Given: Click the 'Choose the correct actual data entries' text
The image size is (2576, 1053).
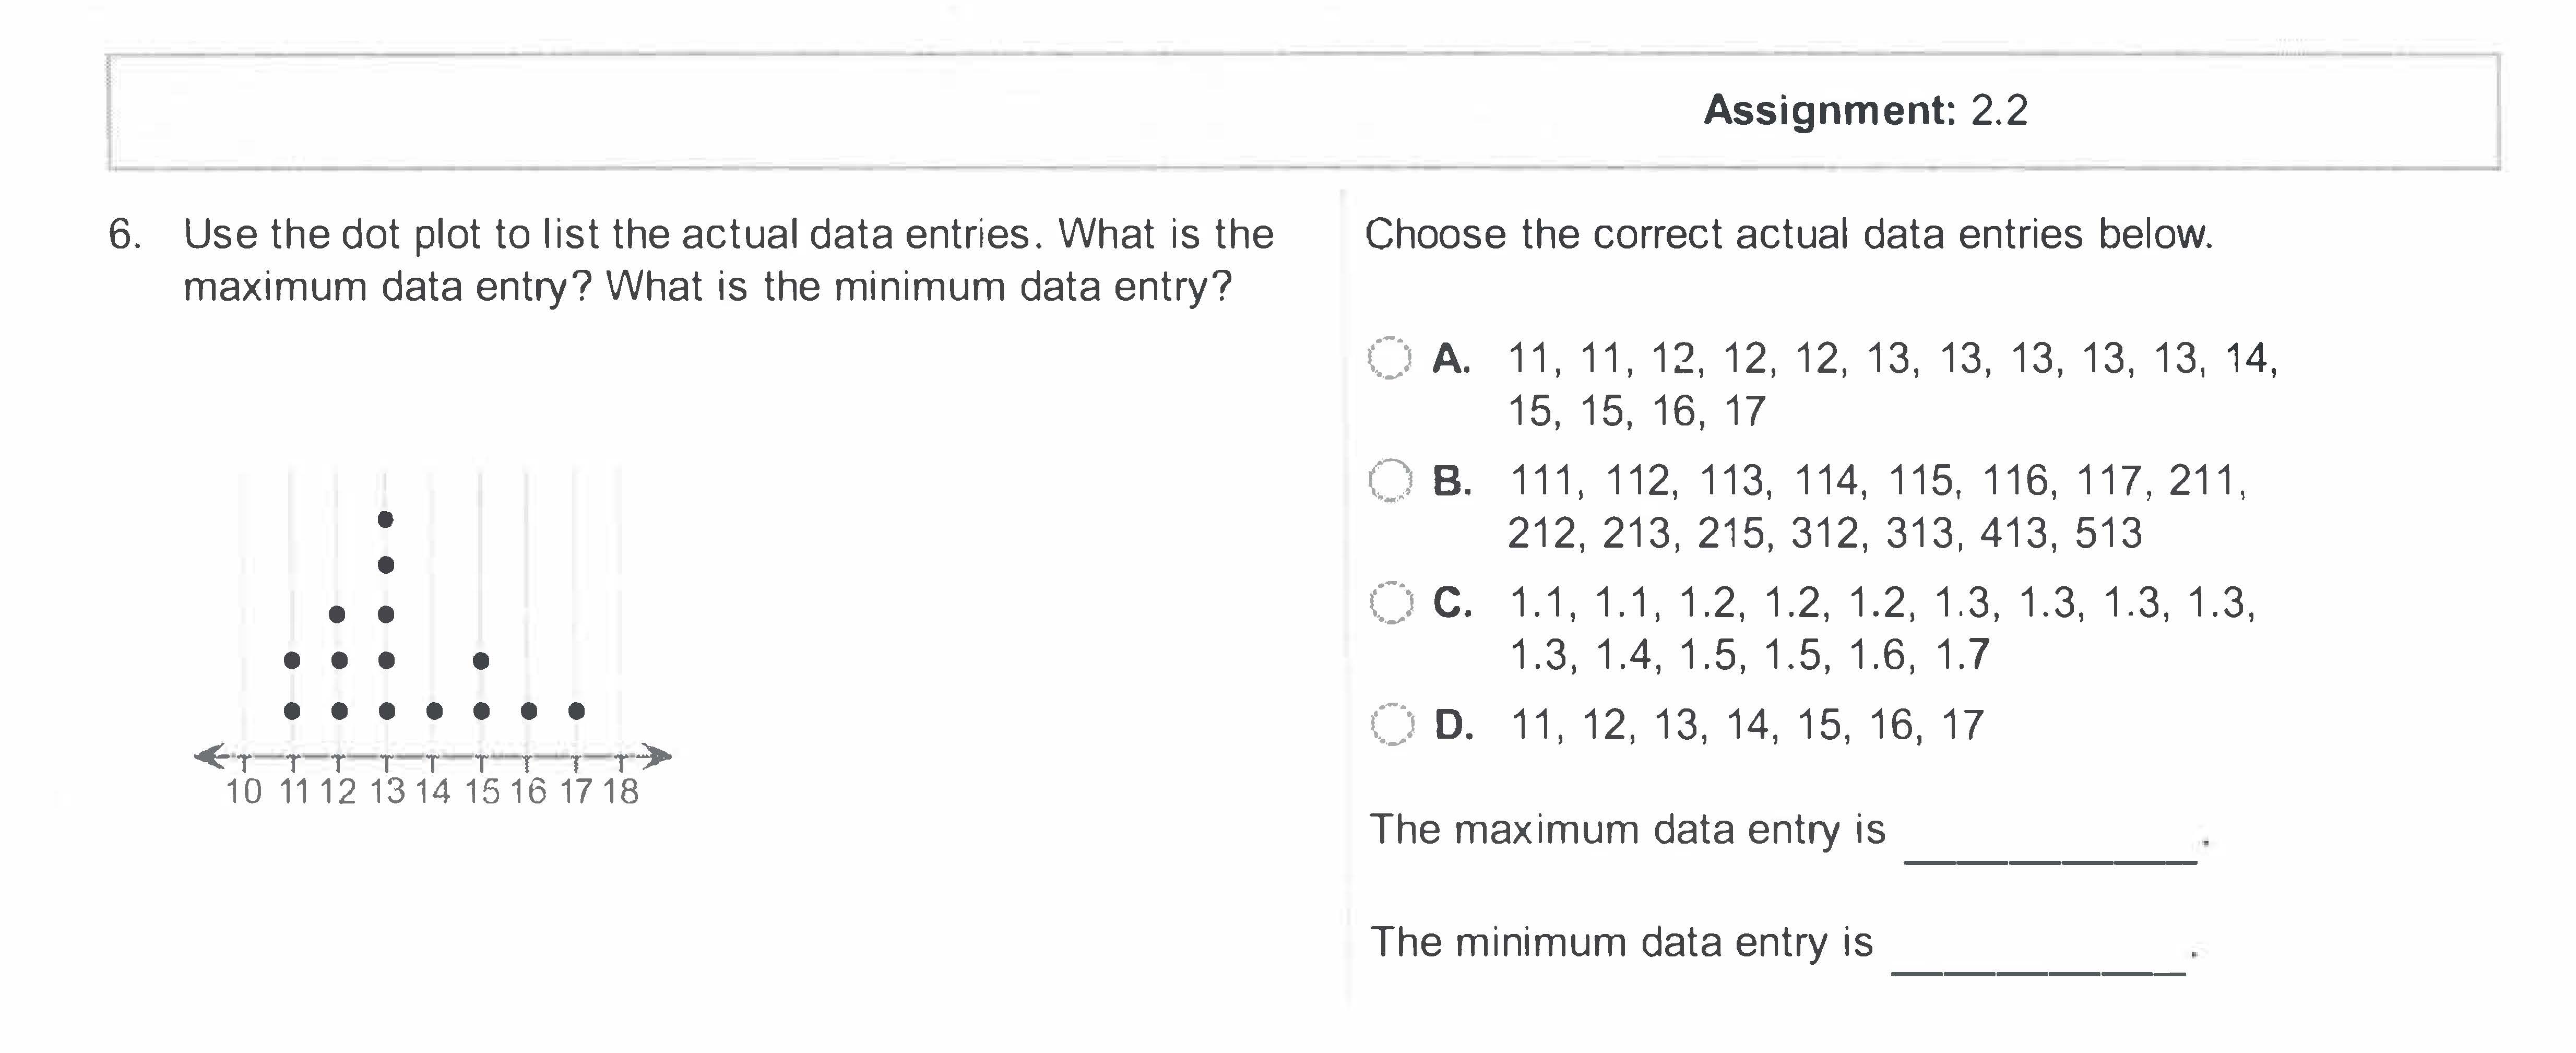Looking at the screenshot, I should point(1788,235).
